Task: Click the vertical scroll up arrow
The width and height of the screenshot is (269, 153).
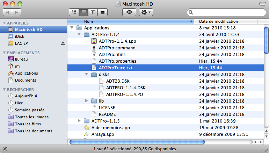Action: point(267,131)
